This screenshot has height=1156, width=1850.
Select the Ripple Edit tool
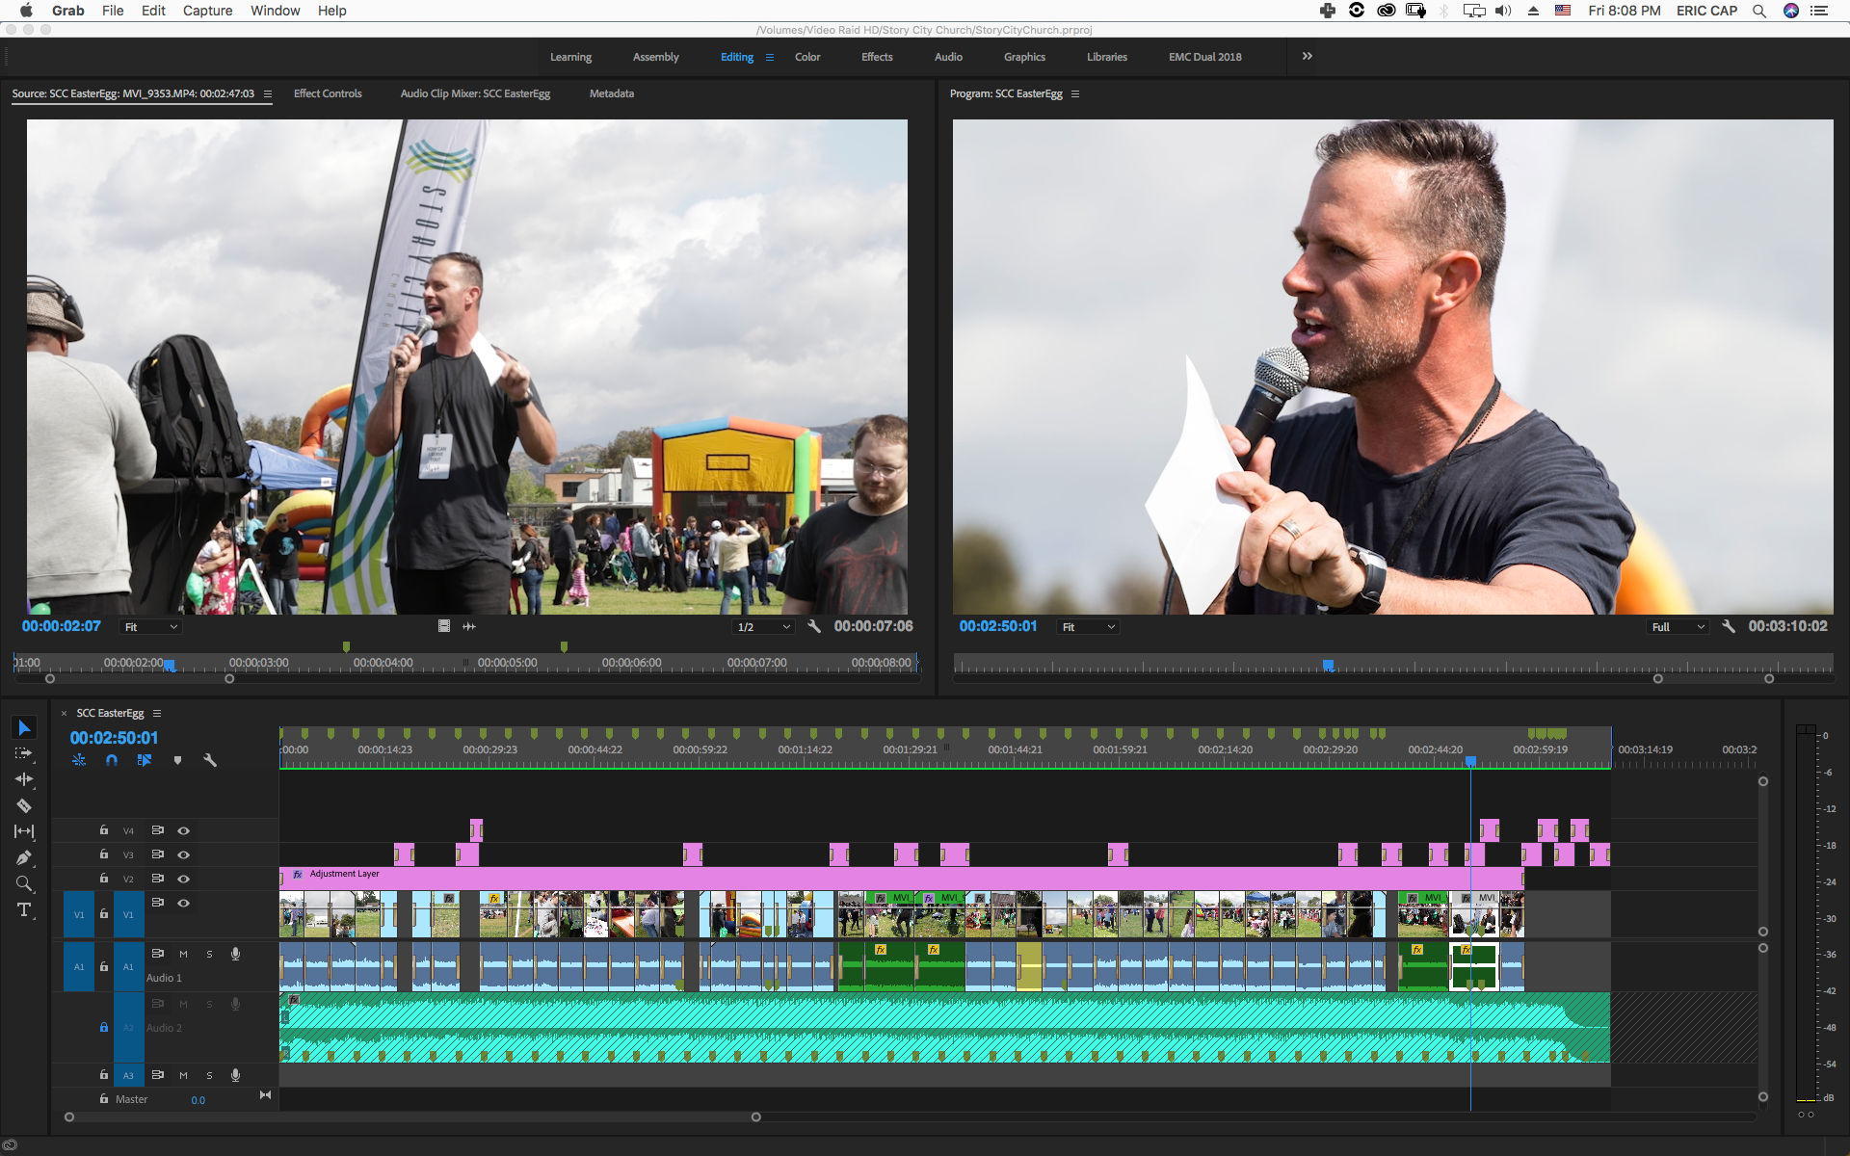coord(24,779)
